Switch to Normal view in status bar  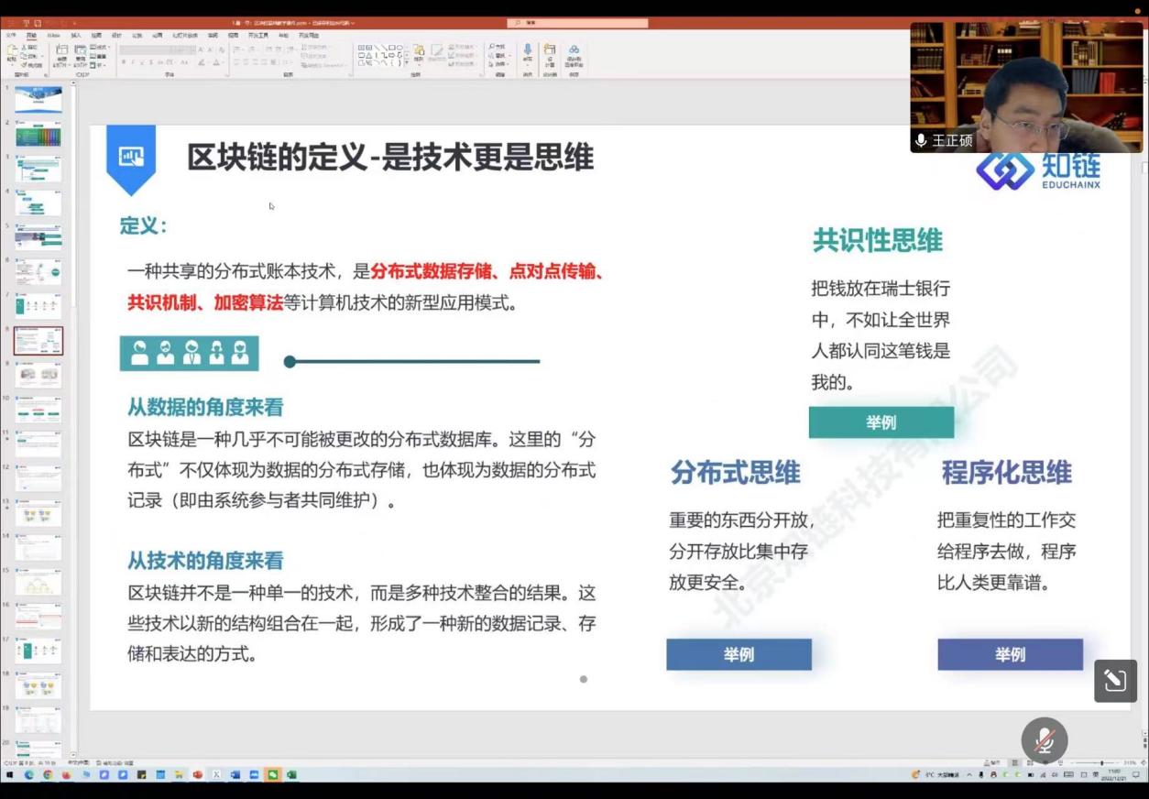click(x=1014, y=762)
